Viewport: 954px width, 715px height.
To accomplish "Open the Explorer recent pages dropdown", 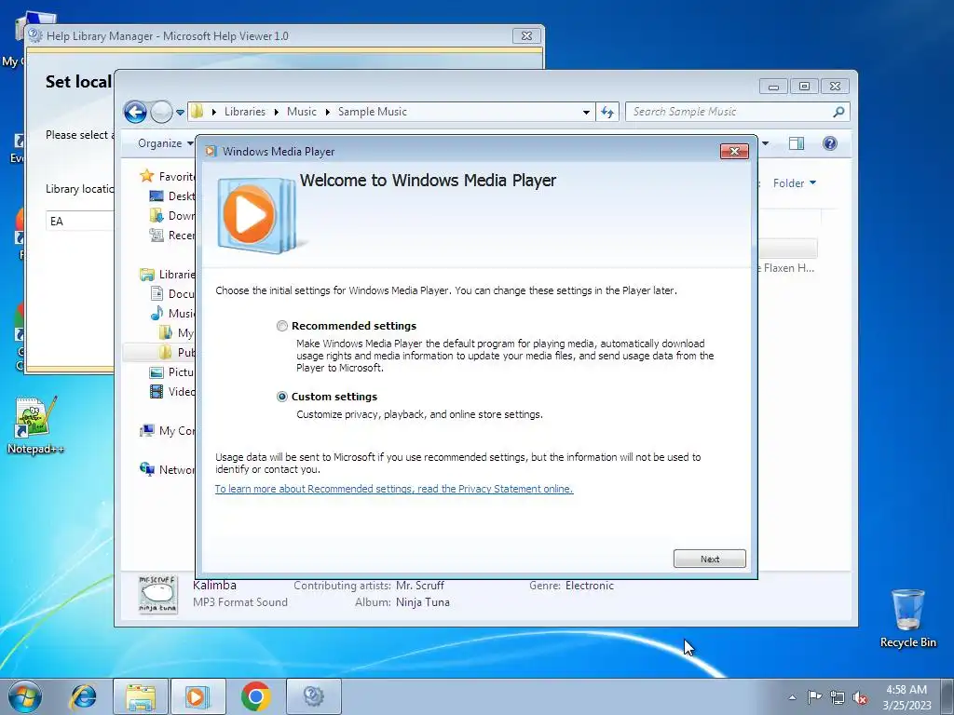I will (x=180, y=113).
